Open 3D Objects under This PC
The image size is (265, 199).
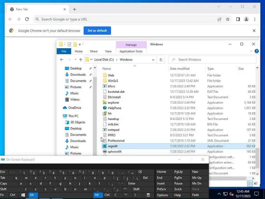[78, 122]
